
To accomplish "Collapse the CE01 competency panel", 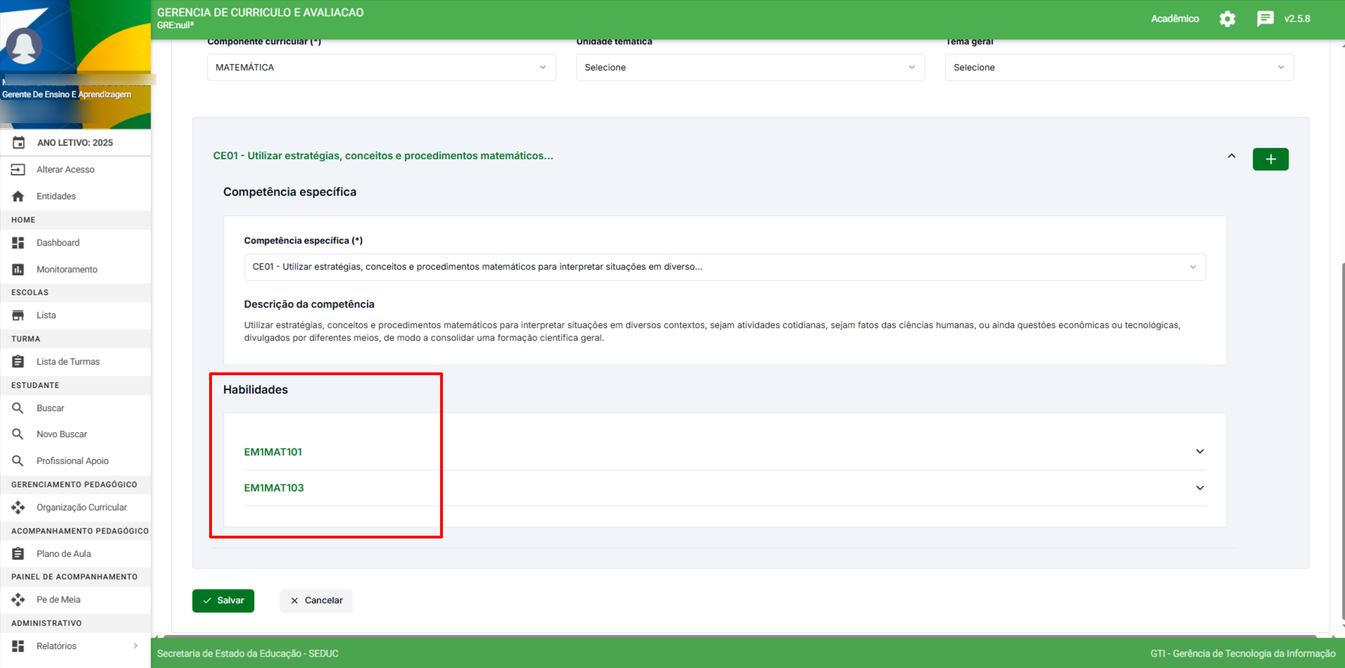I will click(x=1232, y=156).
